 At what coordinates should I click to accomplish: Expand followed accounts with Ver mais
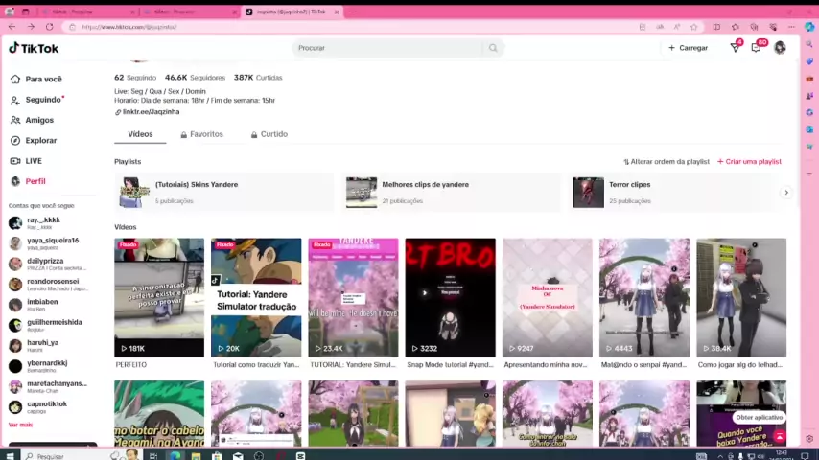pyautogui.click(x=20, y=425)
